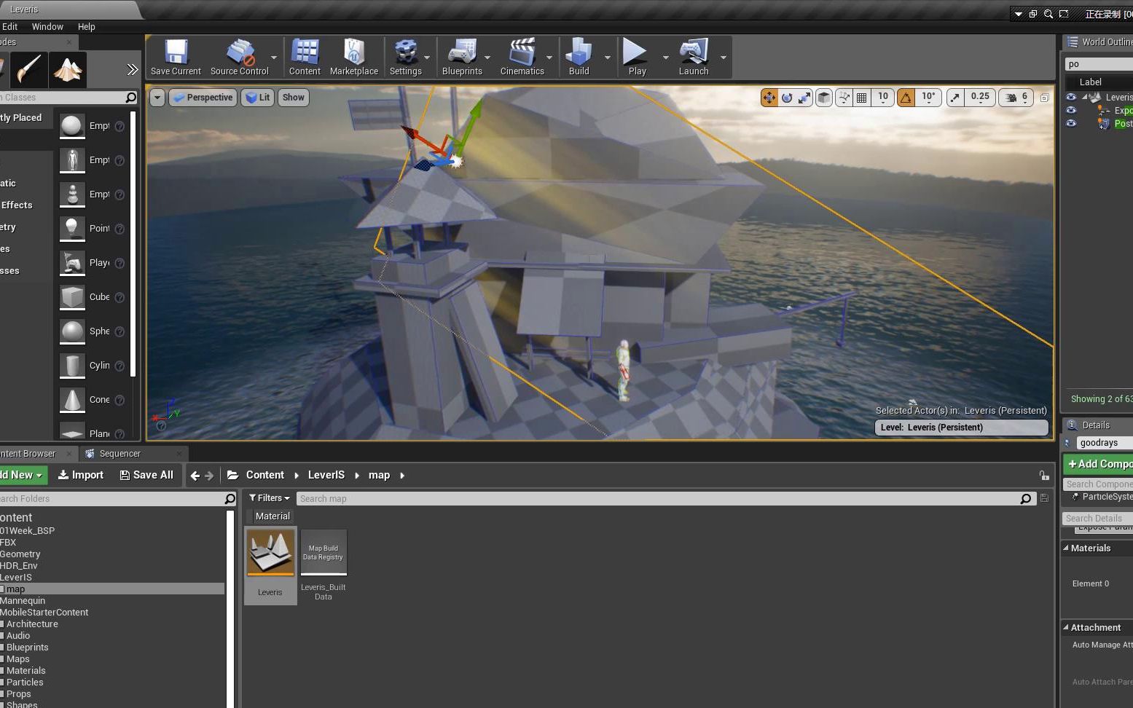Image resolution: width=1133 pixels, height=708 pixels.
Task: Open the Perspective viewport type dropdown
Action: coord(203,98)
